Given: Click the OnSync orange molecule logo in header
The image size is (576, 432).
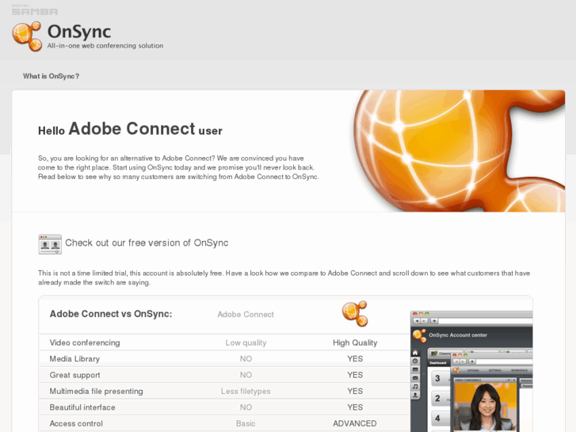Looking at the screenshot, I should coord(27,36).
